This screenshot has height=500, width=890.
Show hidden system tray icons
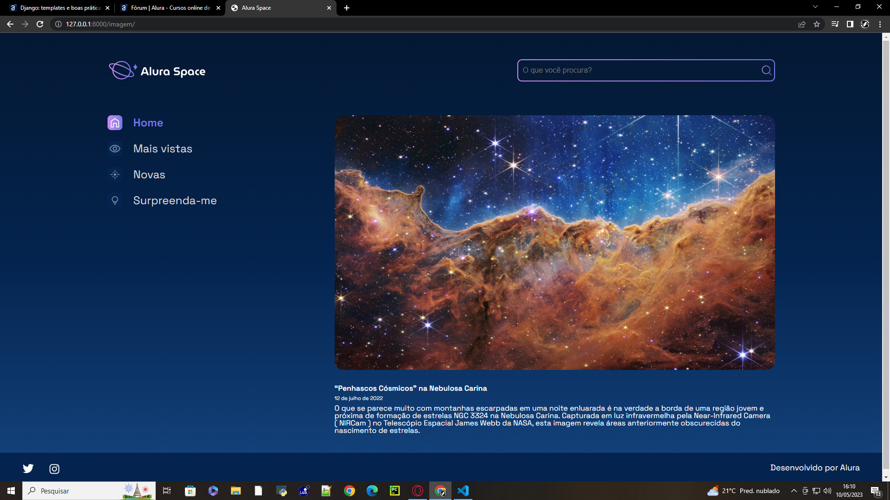(794, 491)
